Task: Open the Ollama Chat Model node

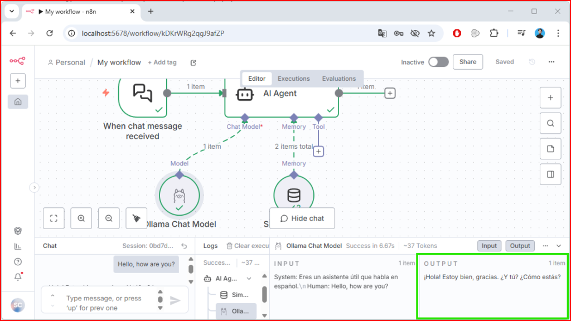Action: [179, 195]
